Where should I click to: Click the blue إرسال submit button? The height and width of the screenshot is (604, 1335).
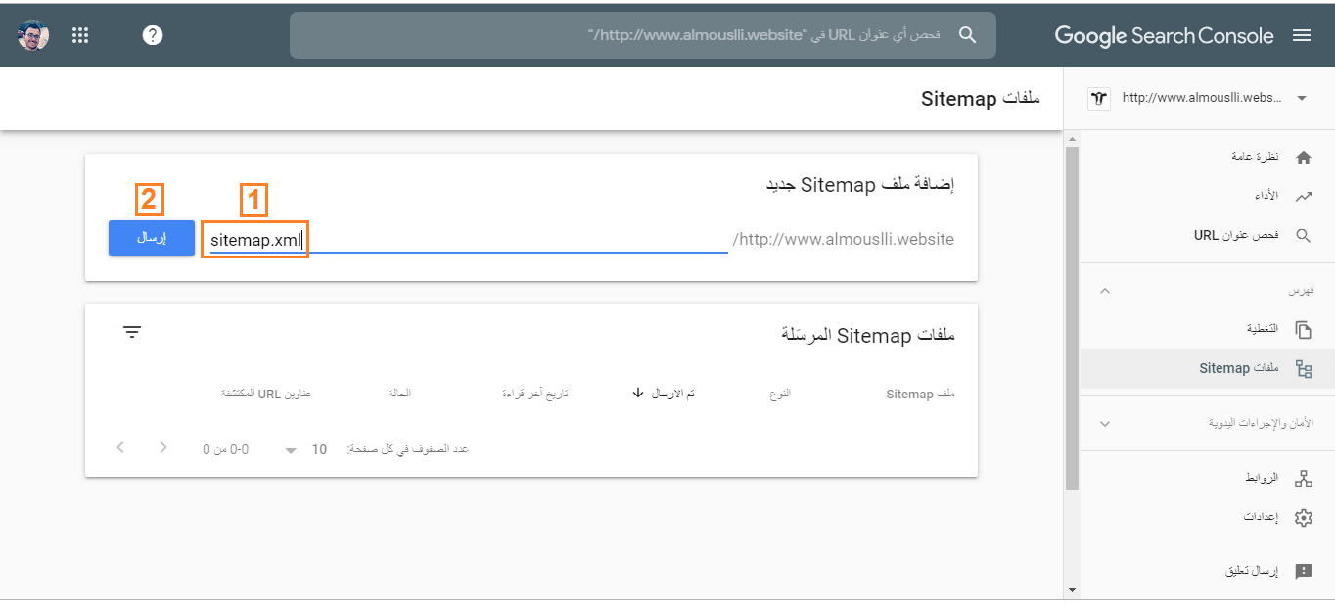coord(152,238)
